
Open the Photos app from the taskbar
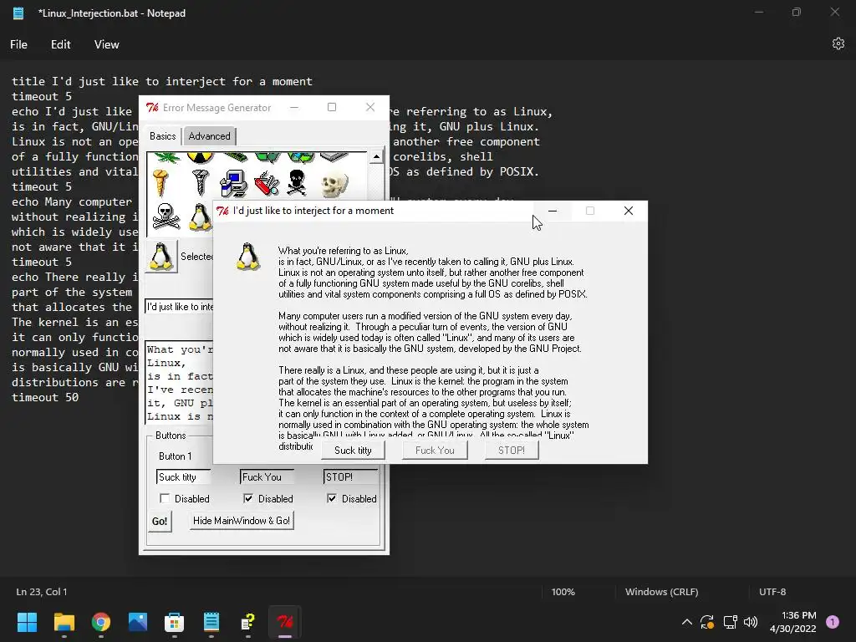pyautogui.click(x=138, y=622)
